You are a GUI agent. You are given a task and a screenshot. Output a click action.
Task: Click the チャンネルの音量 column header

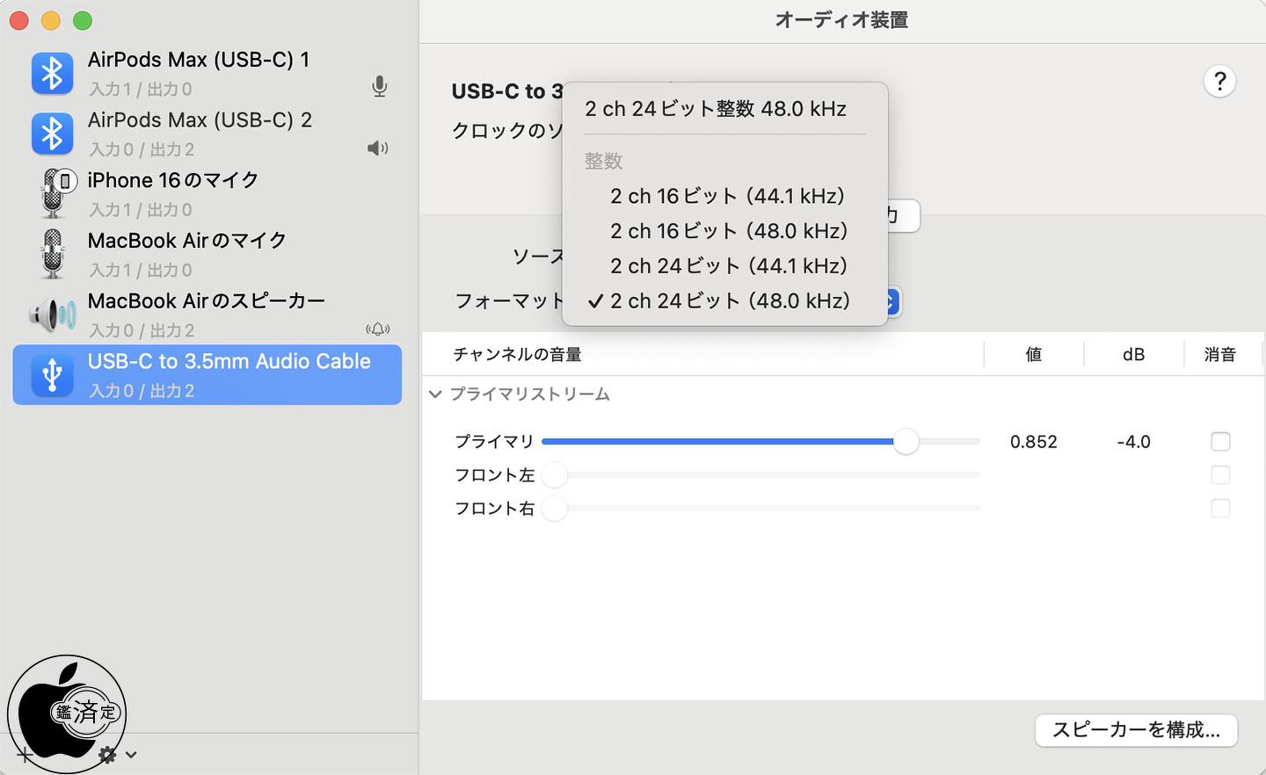tap(517, 354)
